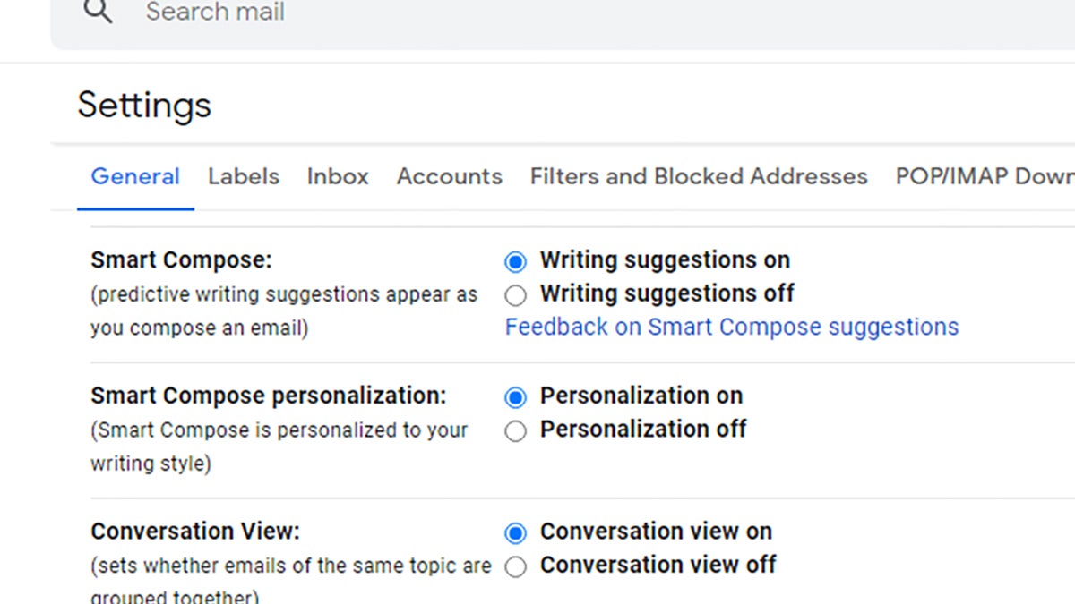Viewport: 1075px width, 604px height.
Task: Switch to the Labels tab
Action: 243,176
